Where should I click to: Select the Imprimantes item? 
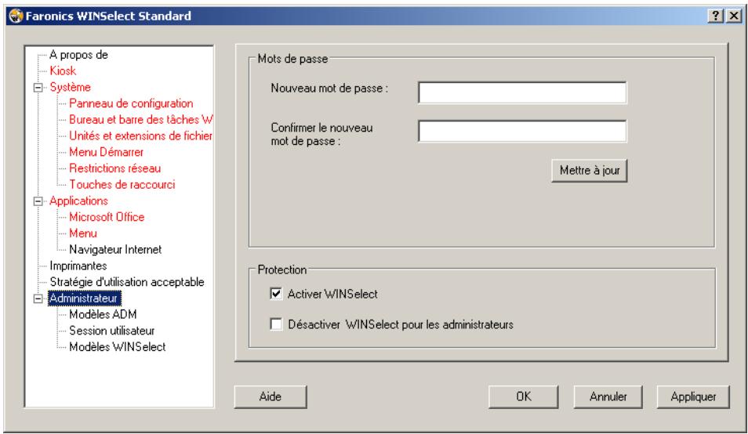pos(78,266)
